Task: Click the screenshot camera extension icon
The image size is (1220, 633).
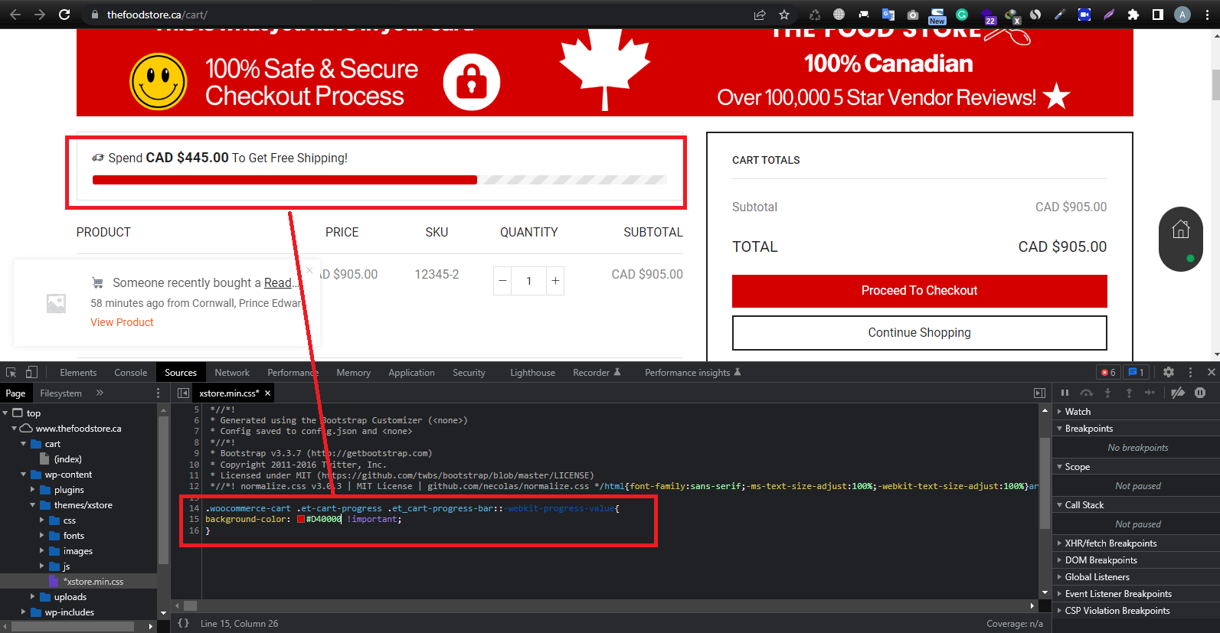Action: point(913,15)
